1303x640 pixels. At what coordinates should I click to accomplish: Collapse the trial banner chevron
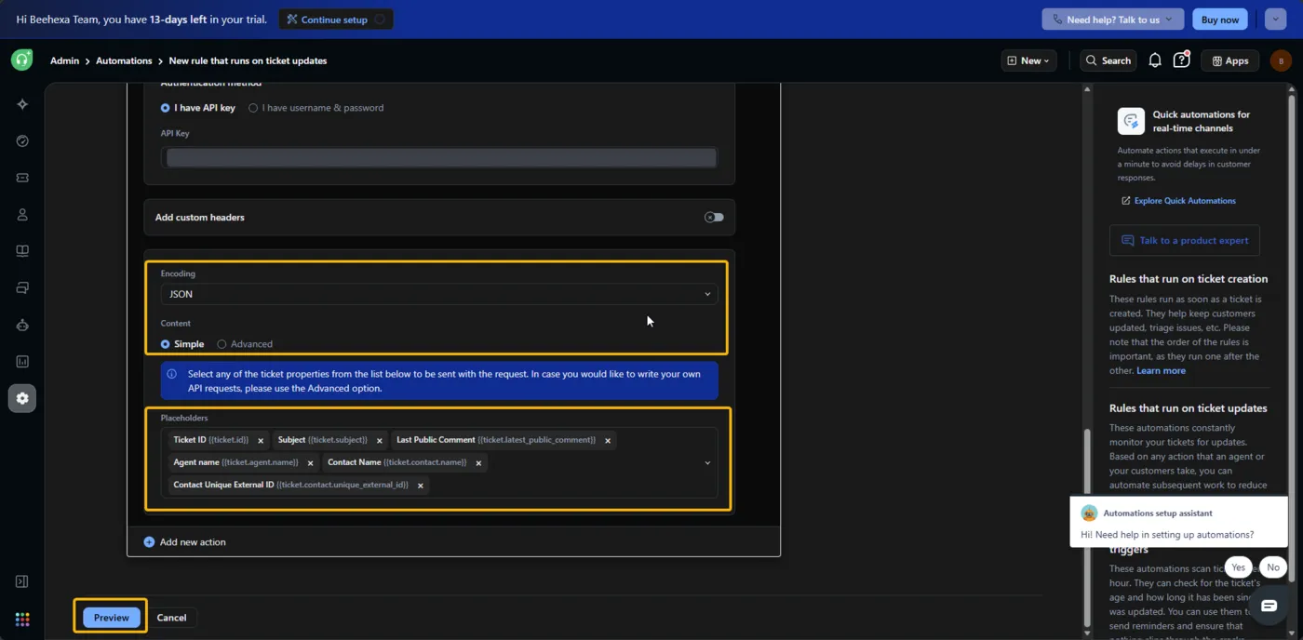point(1275,19)
